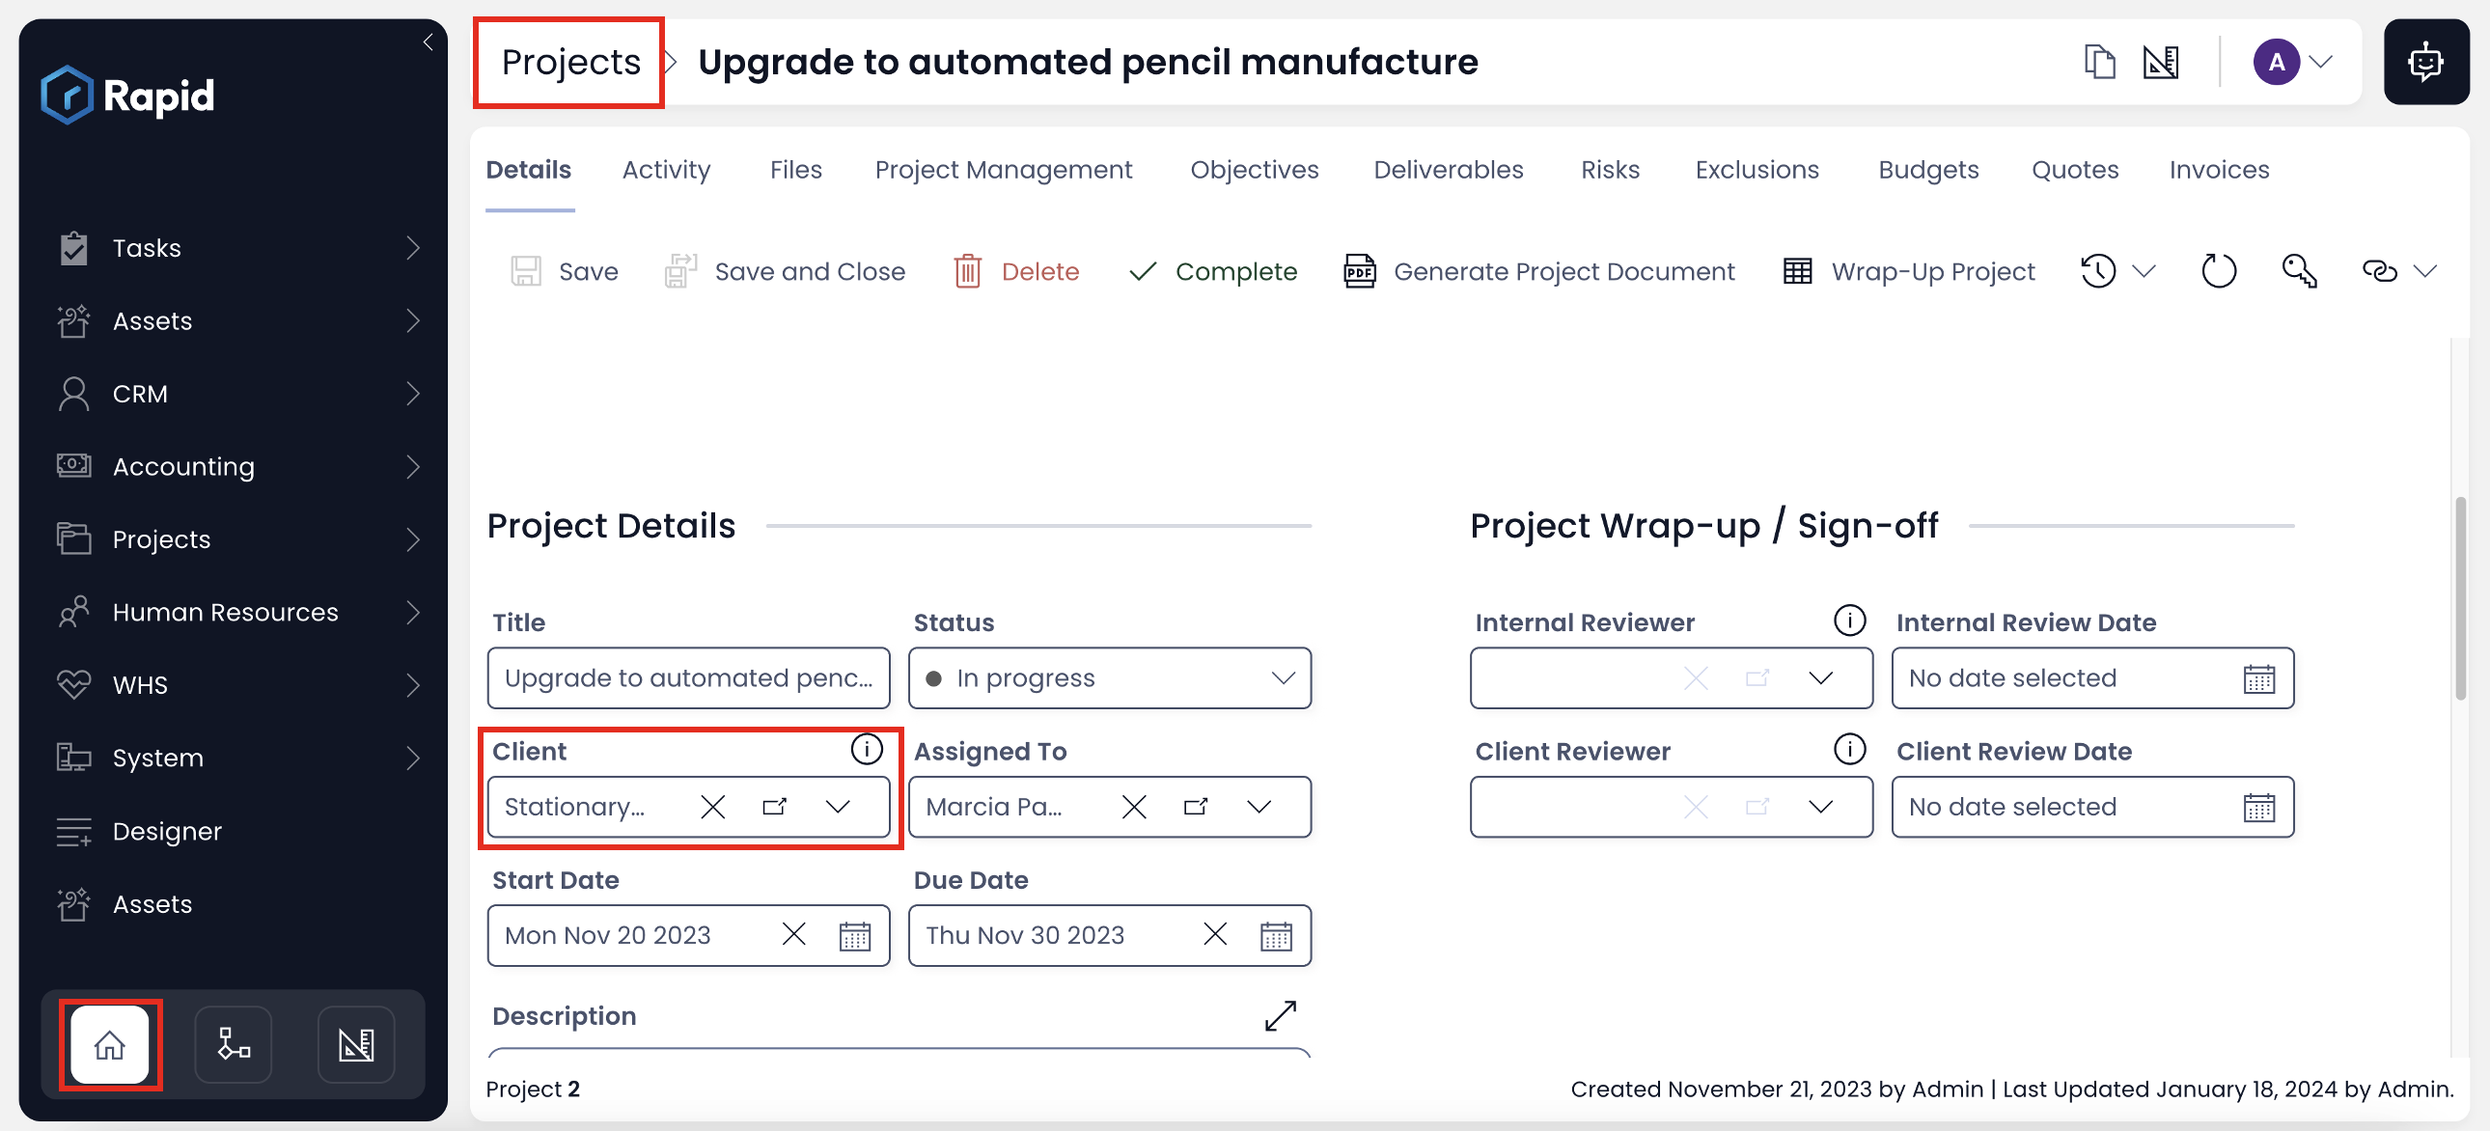Click the link/attach icon in toolbar
Screen dimensions: 2490x1131
2377,270
